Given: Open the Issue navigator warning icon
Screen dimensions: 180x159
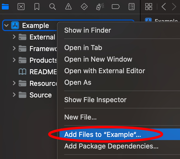Looking at the screenshot, I should [68, 7].
